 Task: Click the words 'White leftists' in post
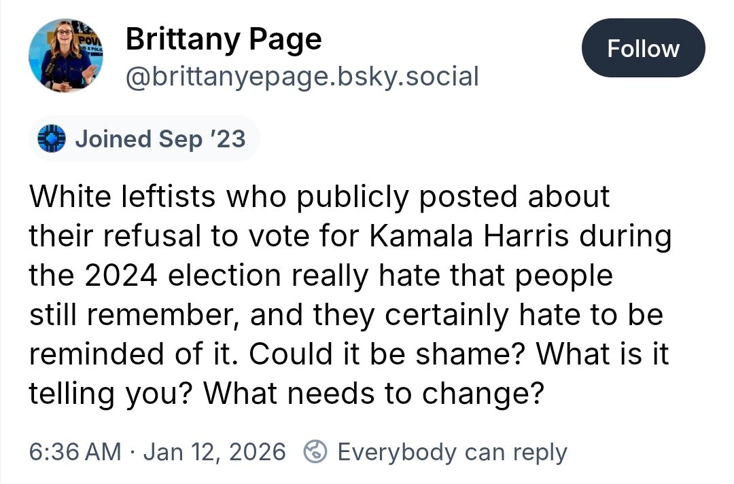click(122, 197)
